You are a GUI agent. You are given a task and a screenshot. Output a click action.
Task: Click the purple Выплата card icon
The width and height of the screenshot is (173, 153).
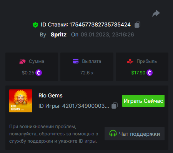point(76,61)
